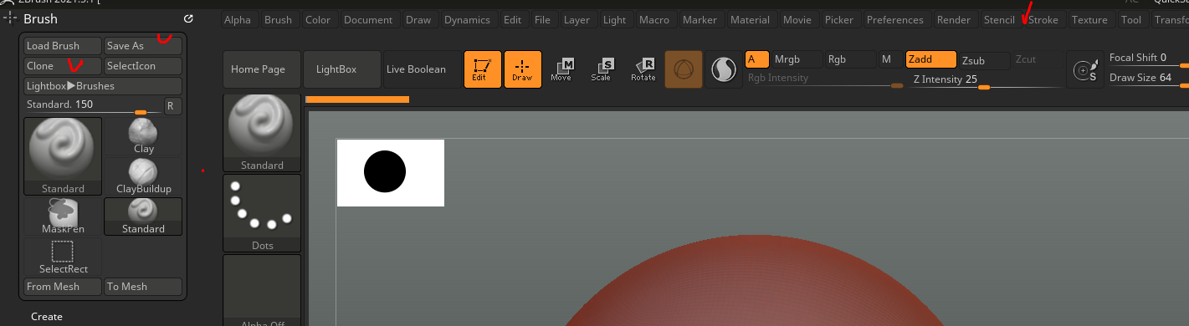Adjust the Standard 150 brush slider
This screenshot has height=326, width=1189.
click(92, 105)
